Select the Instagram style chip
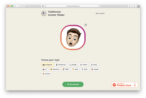This screenshot has height=98, width=146. point(47,65)
